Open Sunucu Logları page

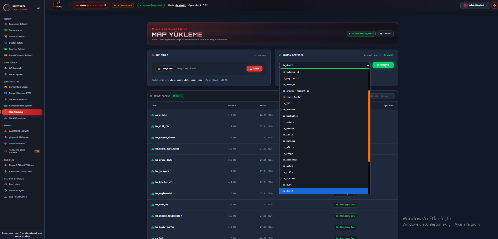click(x=16, y=190)
